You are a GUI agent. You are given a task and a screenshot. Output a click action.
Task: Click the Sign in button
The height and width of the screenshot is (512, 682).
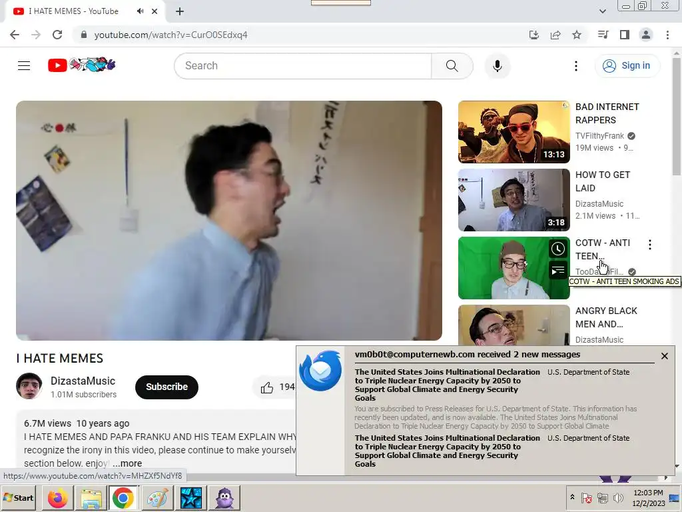[x=627, y=66]
